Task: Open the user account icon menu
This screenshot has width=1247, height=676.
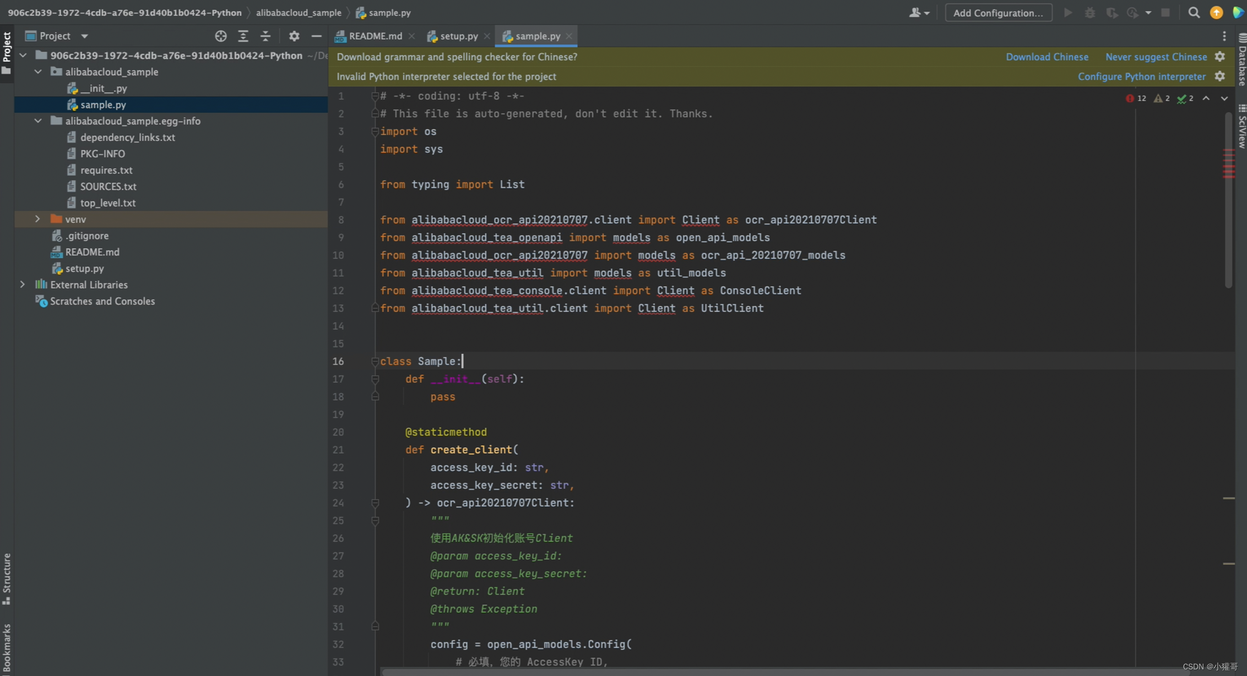Action: coord(919,12)
